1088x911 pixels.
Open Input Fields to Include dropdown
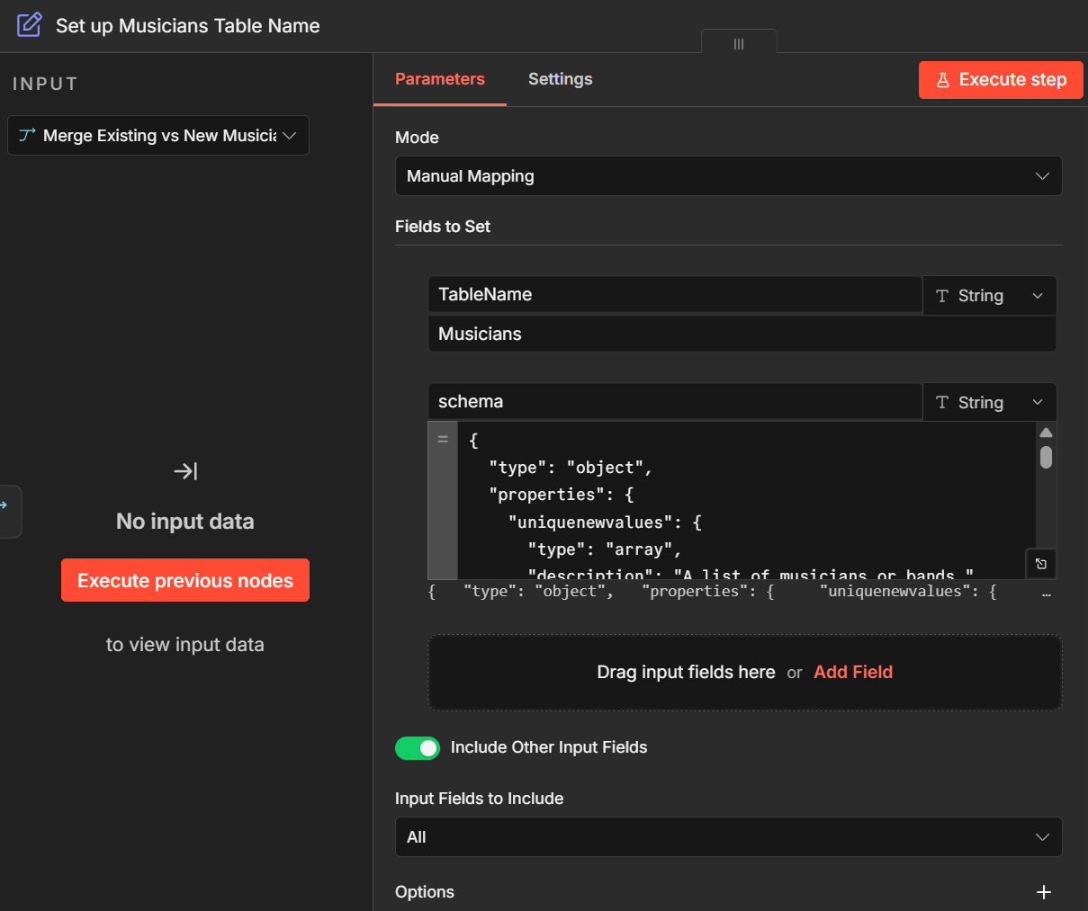(x=729, y=837)
